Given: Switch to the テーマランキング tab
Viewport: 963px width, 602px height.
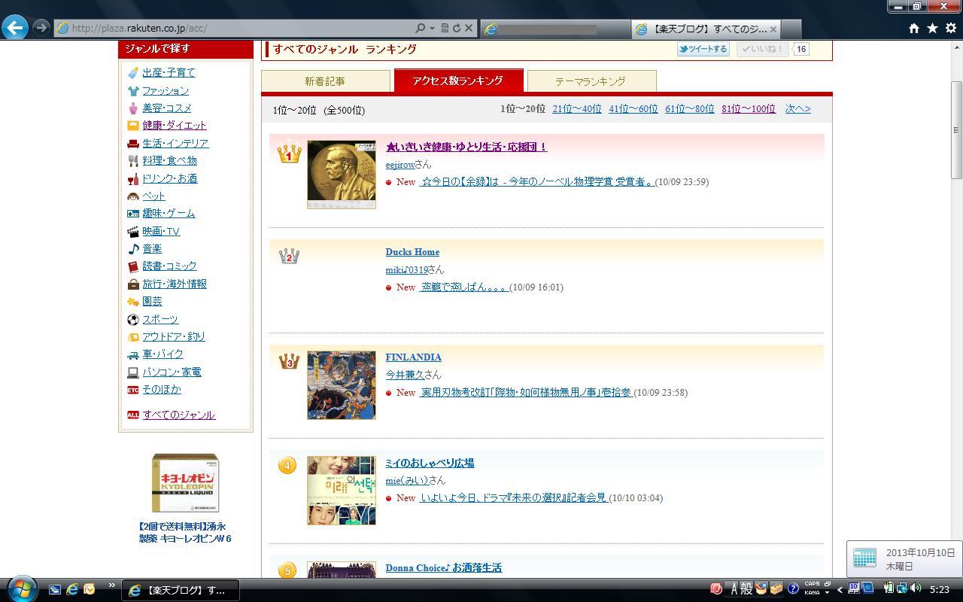Looking at the screenshot, I should [x=591, y=81].
